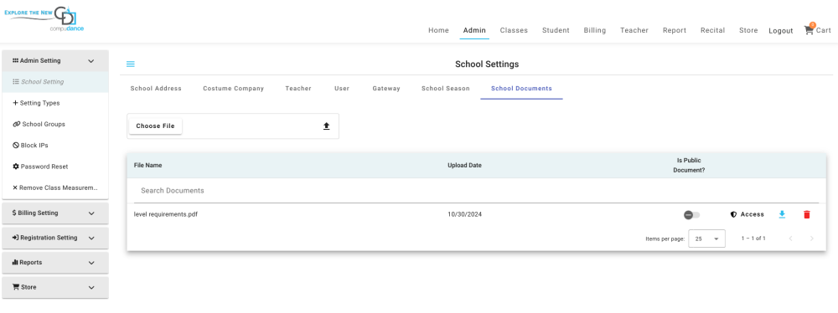Open the shopping cart icon
Image resolution: width=838 pixels, height=313 pixels.
tap(809, 30)
